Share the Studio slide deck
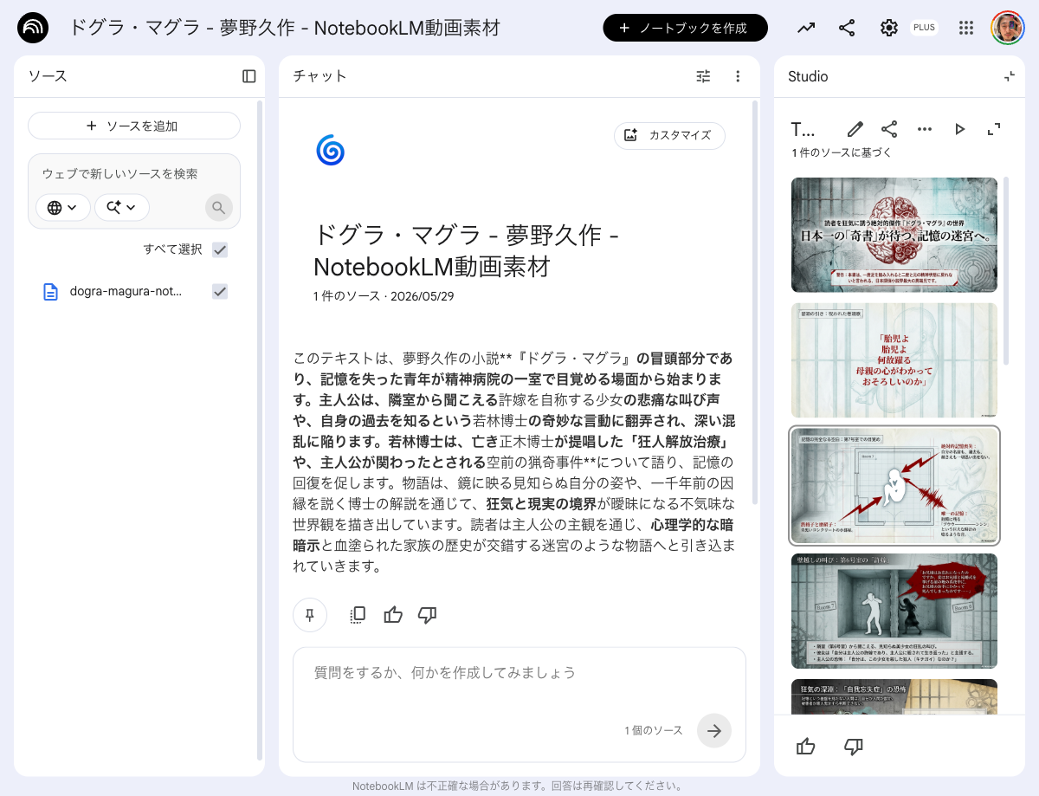The image size is (1039, 796). pos(889,129)
